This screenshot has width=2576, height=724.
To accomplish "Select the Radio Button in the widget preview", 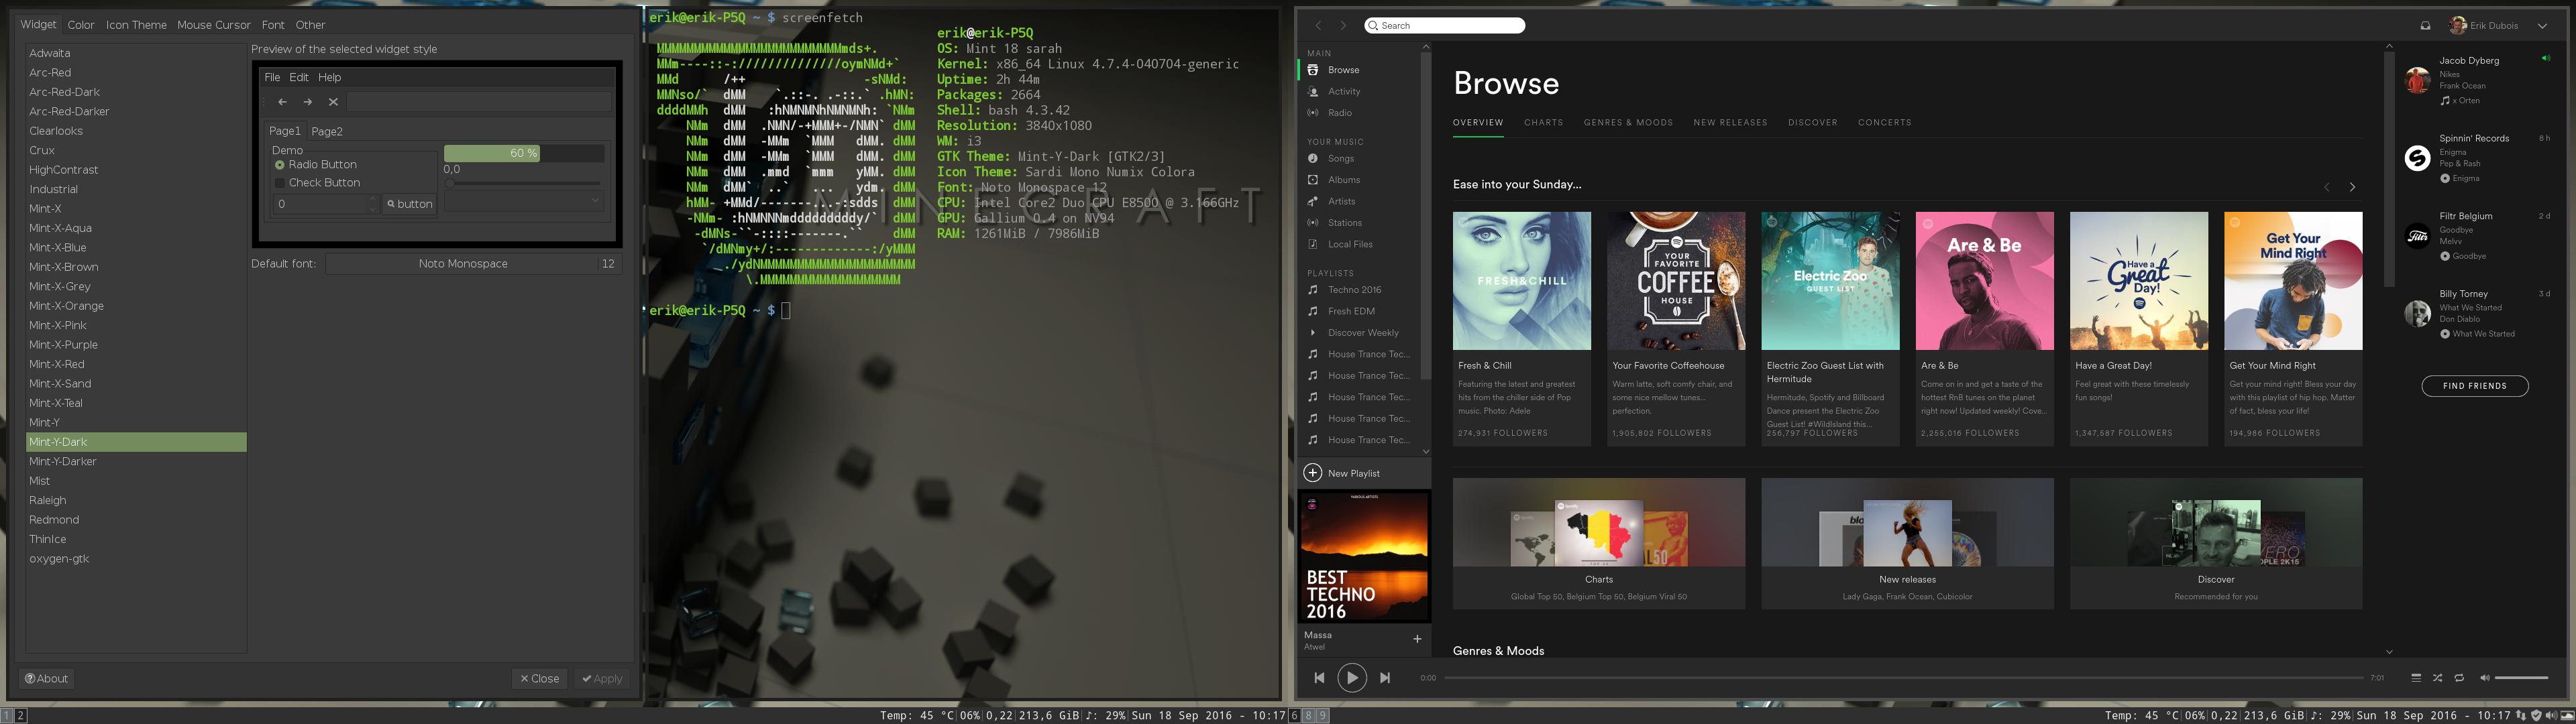I will coord(280,165).
